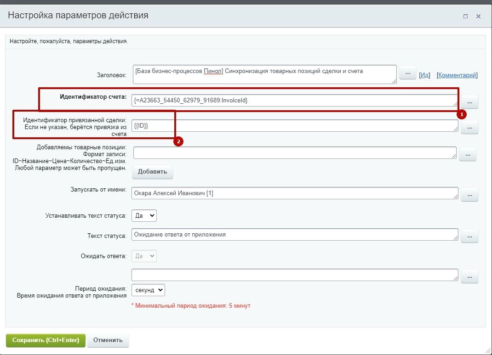Expand Устанавливать текст статуса dropdown

point(144,215)
